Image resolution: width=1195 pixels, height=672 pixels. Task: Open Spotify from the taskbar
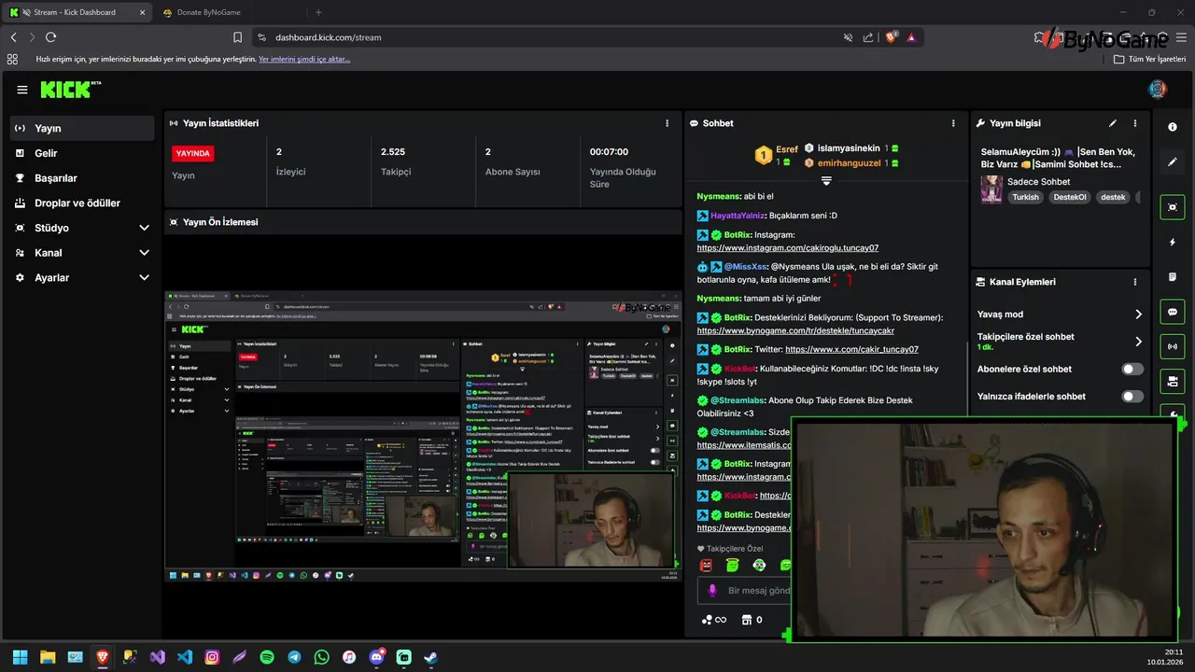[x=267, y=657]
